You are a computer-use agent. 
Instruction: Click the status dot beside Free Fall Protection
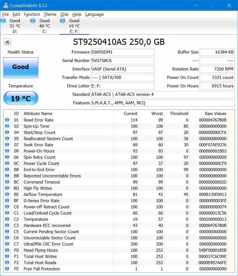tap(7, 269)
